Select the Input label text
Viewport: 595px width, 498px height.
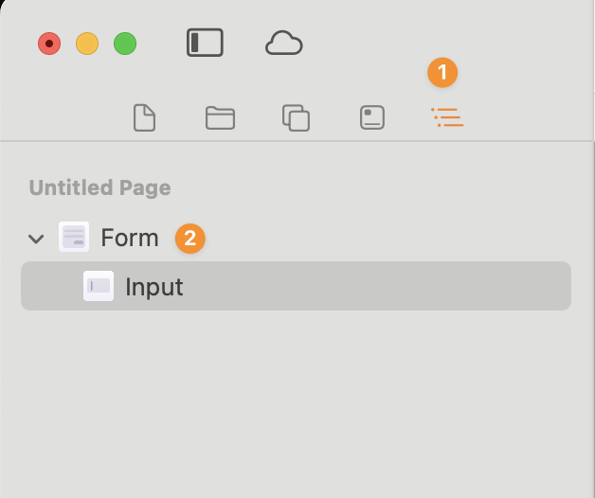point(154,287)
